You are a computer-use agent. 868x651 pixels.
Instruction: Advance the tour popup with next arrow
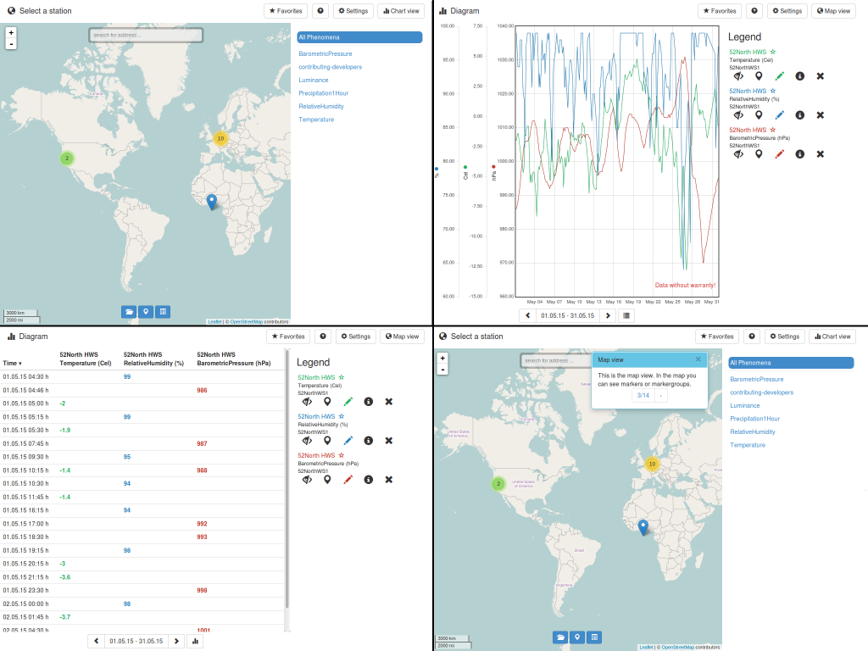pos(660,395)
